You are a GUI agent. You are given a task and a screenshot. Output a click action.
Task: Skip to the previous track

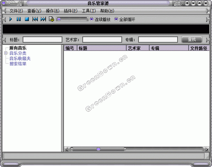tap(35, 19)
